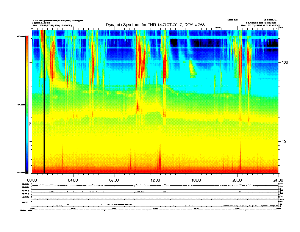This screenshot has width=300, height=232.
Task: Click the rainbow intensity color bar
Action: pyautogui.click(x=27, y=105)
